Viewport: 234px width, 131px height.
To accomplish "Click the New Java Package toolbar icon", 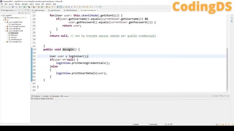I will coord(39,7).
